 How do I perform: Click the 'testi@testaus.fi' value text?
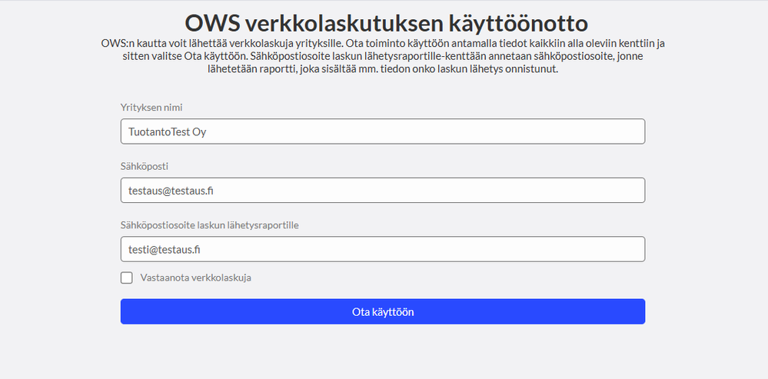coord(164,250)
